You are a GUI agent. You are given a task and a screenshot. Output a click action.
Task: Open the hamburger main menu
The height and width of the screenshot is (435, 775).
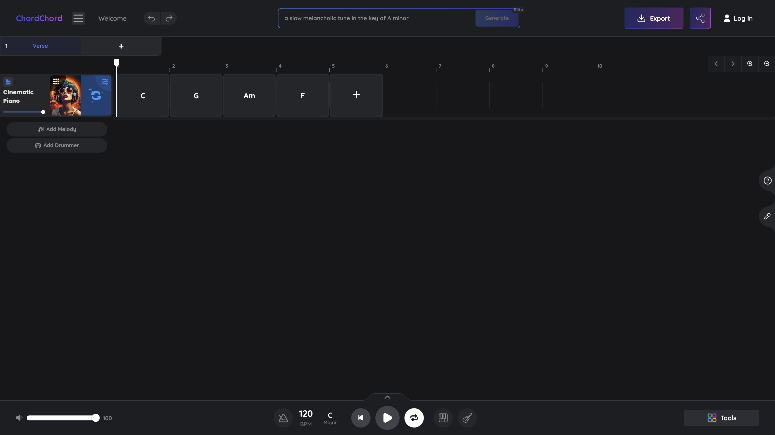(78, 18)
